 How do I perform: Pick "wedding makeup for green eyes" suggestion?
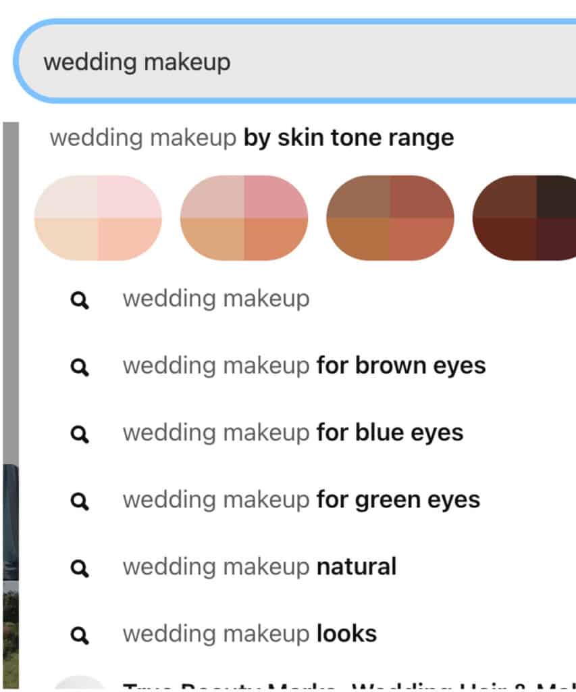[x=301, y=499]
